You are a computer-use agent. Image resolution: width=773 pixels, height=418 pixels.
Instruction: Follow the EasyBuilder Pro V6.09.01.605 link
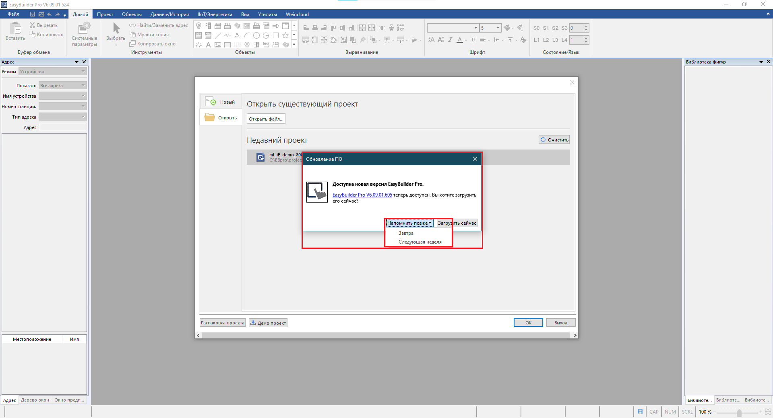pyautogui.click(x=362, y=195)
